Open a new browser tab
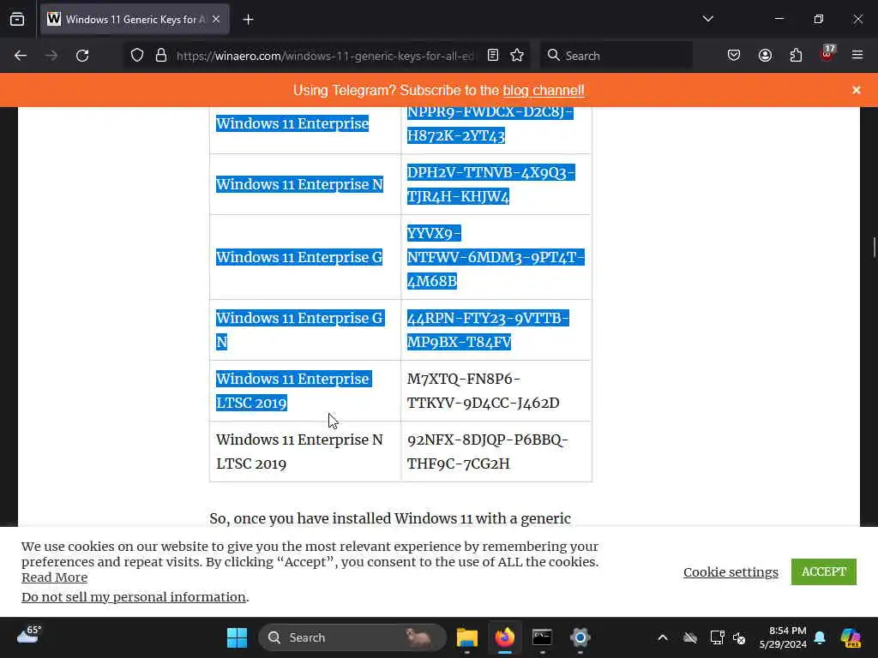 point(248,20)
